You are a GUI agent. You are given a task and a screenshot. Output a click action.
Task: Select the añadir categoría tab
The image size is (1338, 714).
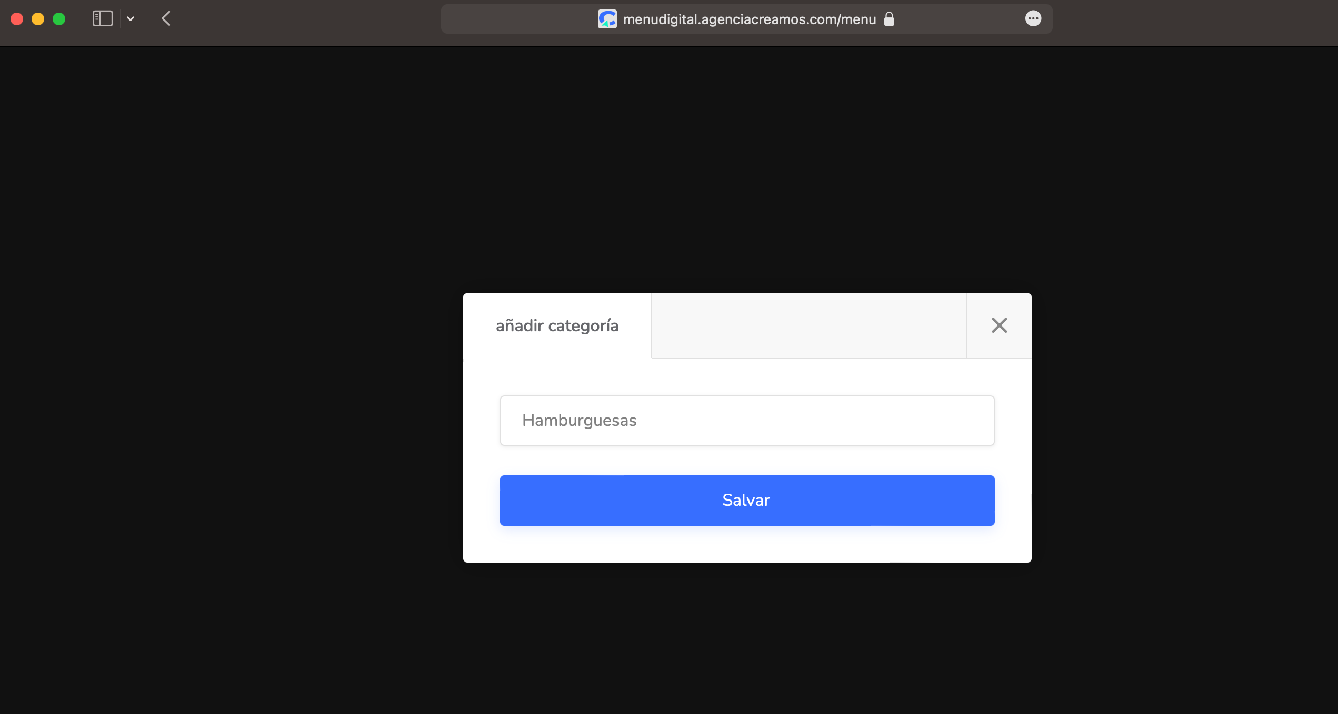click(557, 326)
